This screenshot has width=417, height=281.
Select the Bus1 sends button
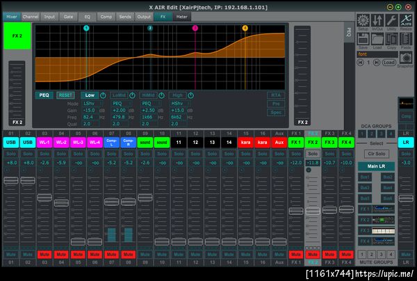tap(365, 177)
